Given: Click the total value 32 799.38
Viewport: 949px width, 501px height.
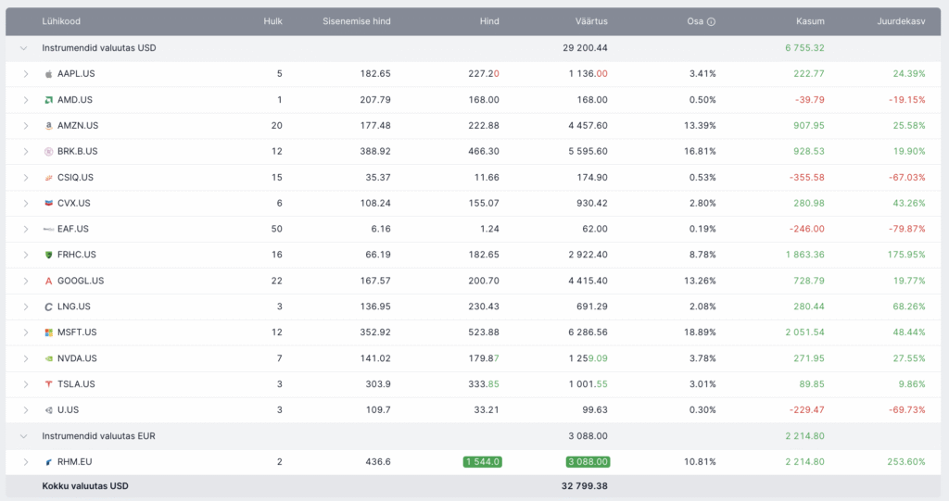Looking at the screenshot, I should pos(585,486).
